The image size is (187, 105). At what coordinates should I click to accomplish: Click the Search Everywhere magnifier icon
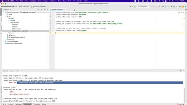tap(180, 7)
